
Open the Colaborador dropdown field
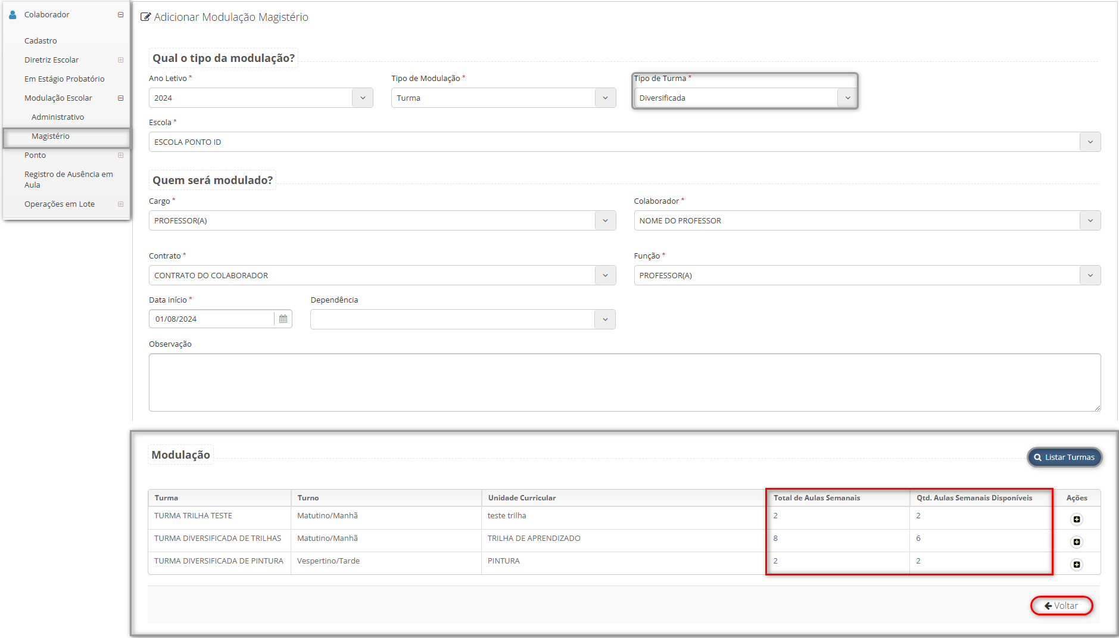click(x=867, y=221)
